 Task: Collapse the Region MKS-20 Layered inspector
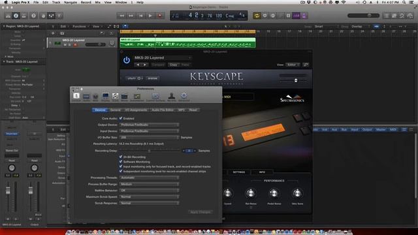click(4, 26)
